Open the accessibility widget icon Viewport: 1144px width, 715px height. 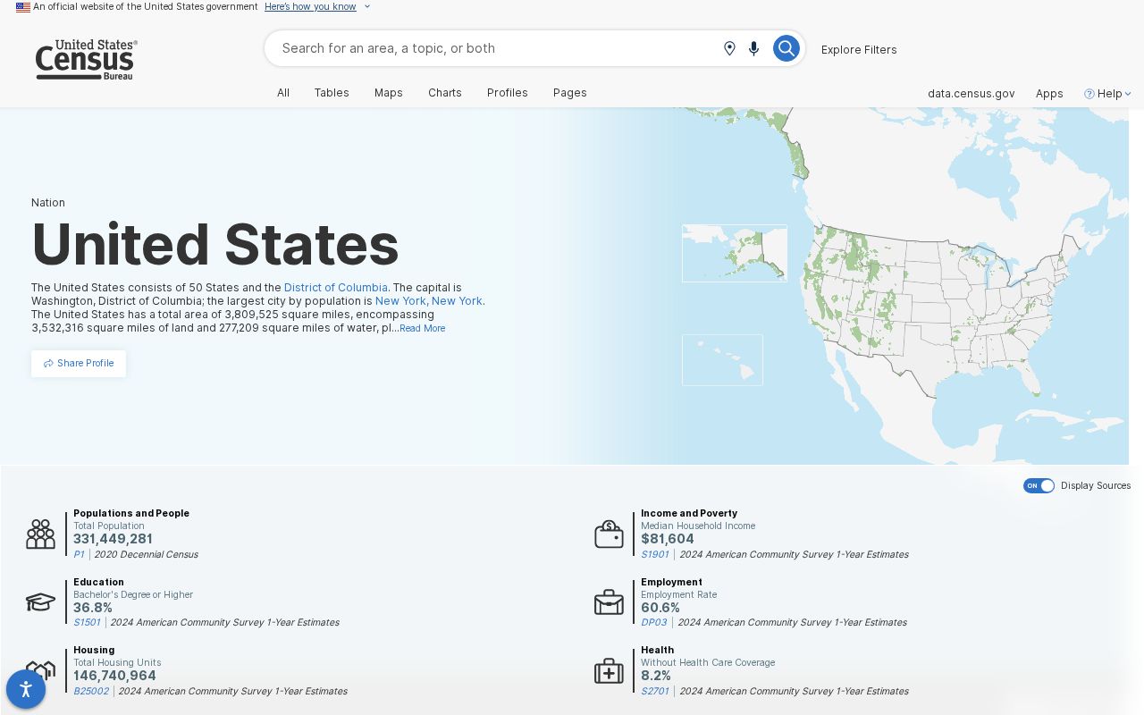(26, 689)
